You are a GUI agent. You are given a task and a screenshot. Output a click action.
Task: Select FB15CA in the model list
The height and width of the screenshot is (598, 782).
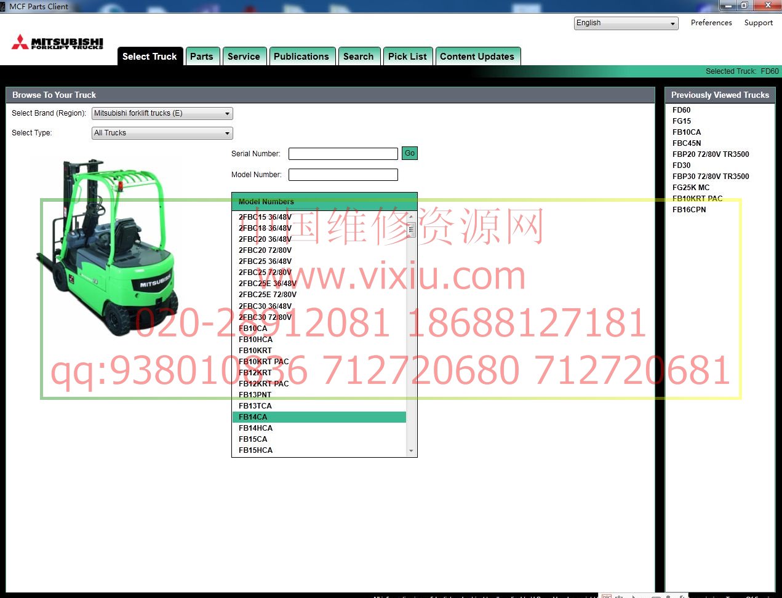pyautogui.click(x=253, y=439)
